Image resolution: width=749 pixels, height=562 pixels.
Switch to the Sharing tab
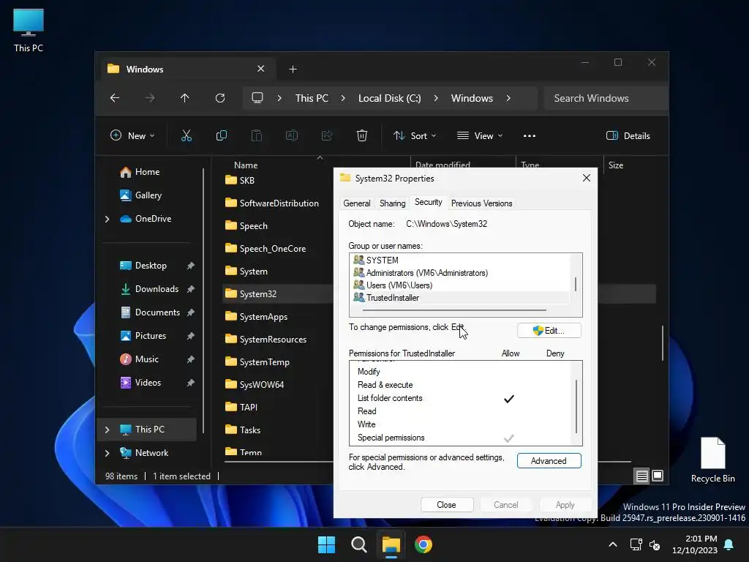coord(393,203)
